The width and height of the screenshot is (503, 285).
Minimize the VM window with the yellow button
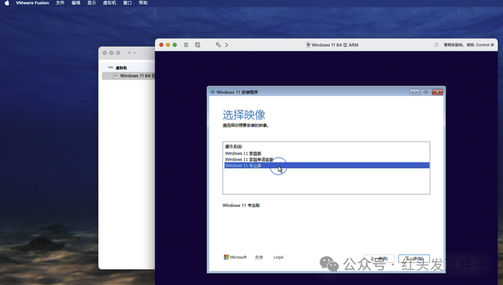point(168,45)
